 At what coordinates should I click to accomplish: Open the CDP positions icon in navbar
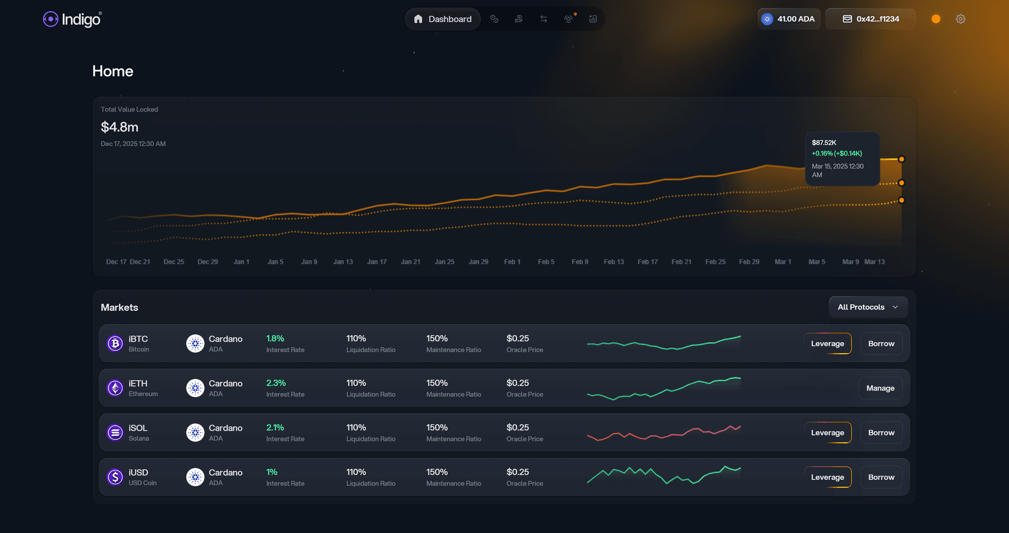pos(495,19)
